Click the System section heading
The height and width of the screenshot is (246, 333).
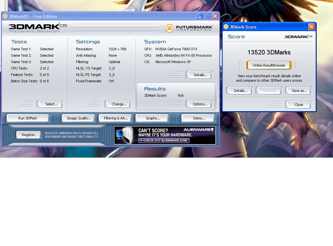[155, 42]
